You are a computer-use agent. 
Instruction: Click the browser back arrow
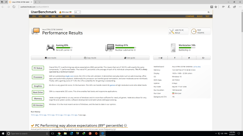click(x=3, y=7)
